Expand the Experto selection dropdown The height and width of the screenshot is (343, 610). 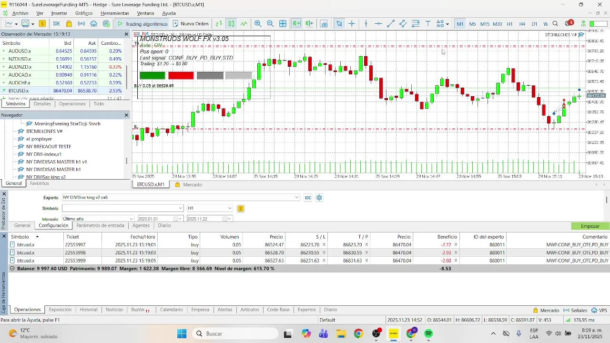point(297,198)
